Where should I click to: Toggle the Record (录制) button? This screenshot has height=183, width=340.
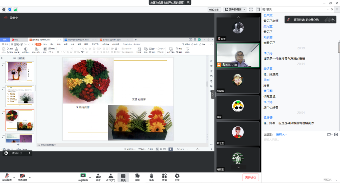pyautogui.click(x=137, y=177)
